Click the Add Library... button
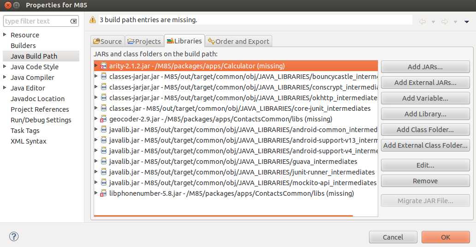The image size is (476, 247). (425, 114)
